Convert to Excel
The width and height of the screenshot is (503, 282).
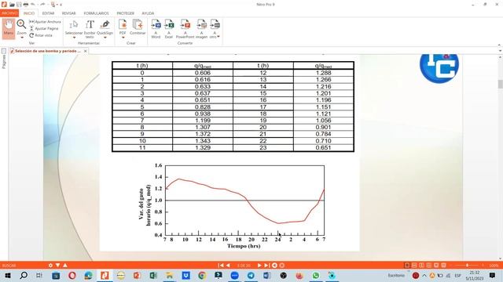point(169,29)
